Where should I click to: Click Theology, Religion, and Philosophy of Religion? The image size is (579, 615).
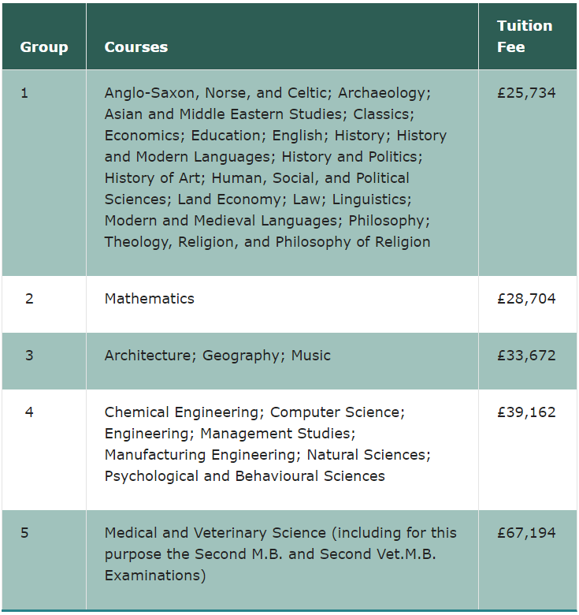pos(268,242)
